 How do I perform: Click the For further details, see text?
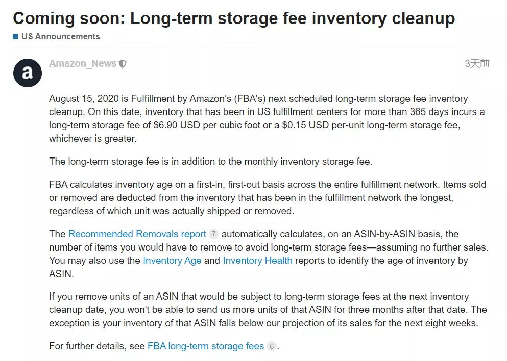pyautogui.click(x=97, y=346)
